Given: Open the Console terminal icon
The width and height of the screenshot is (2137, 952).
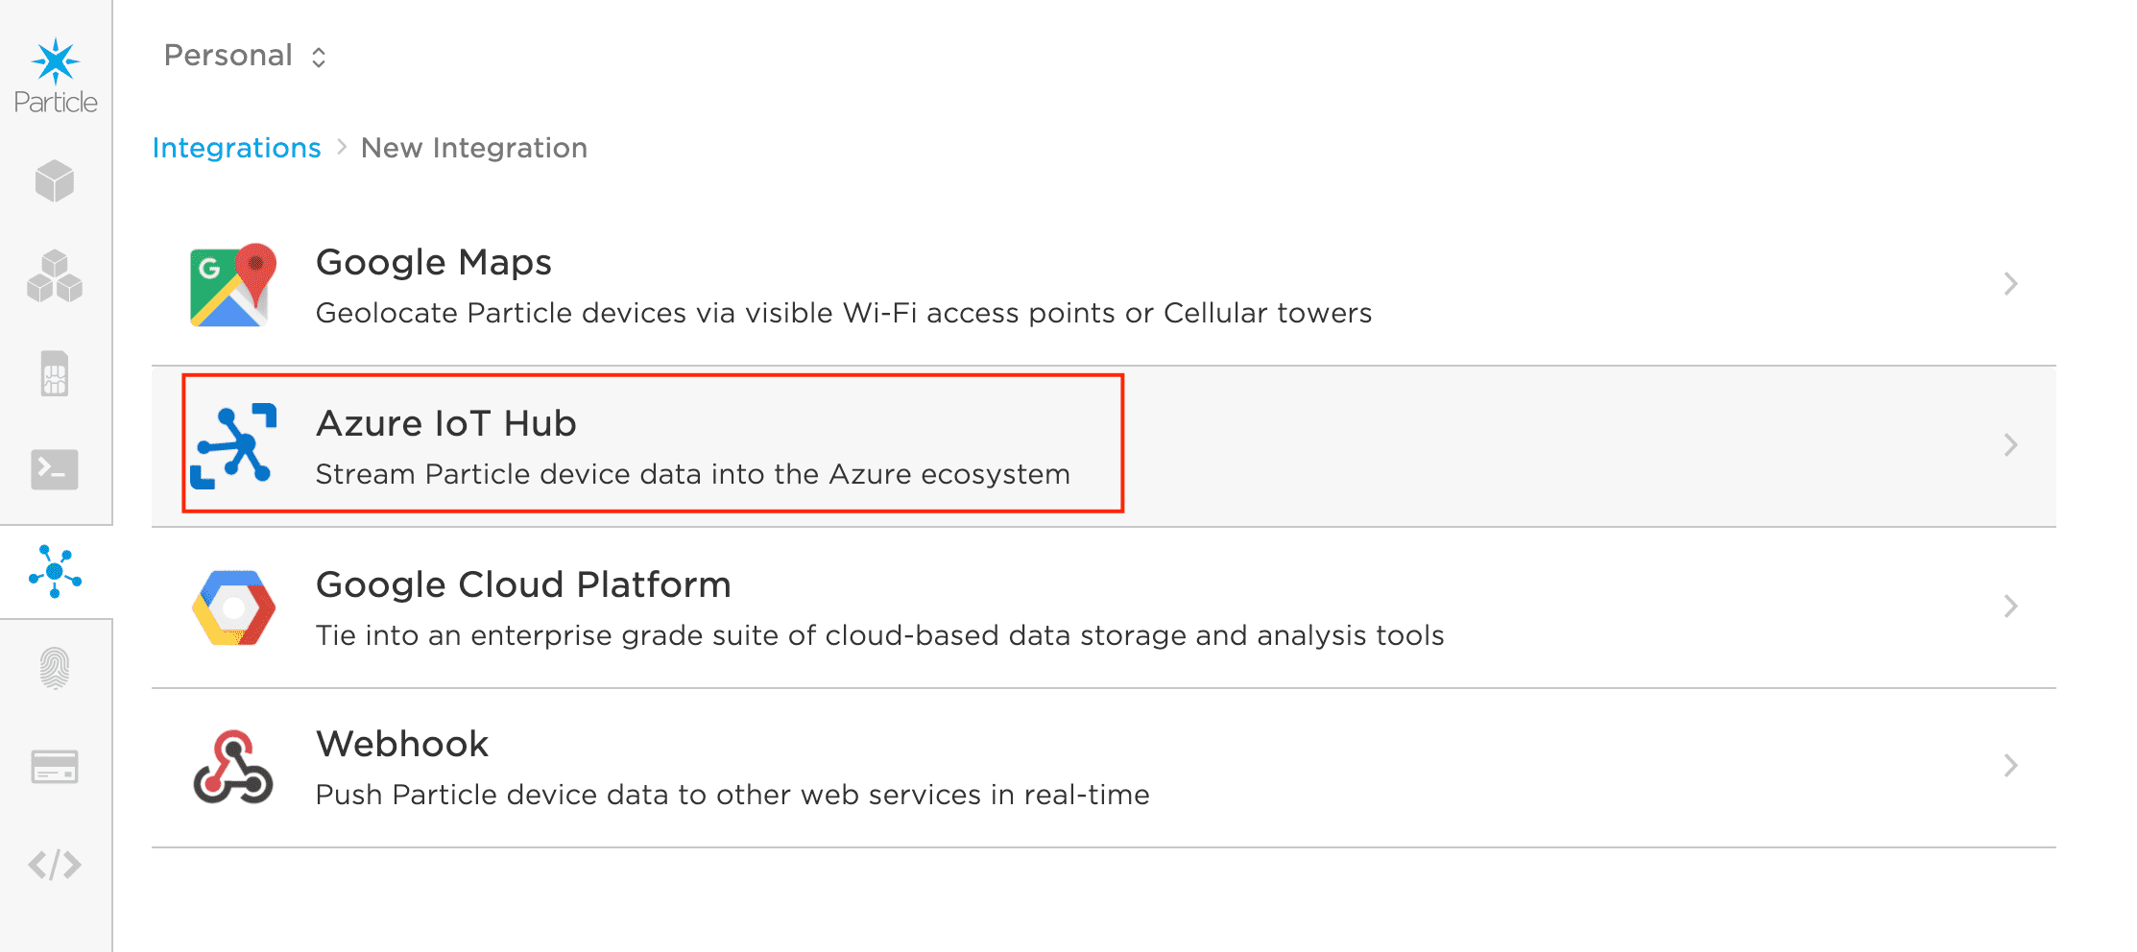Looking at the screenshot, I should coord(55,469).
